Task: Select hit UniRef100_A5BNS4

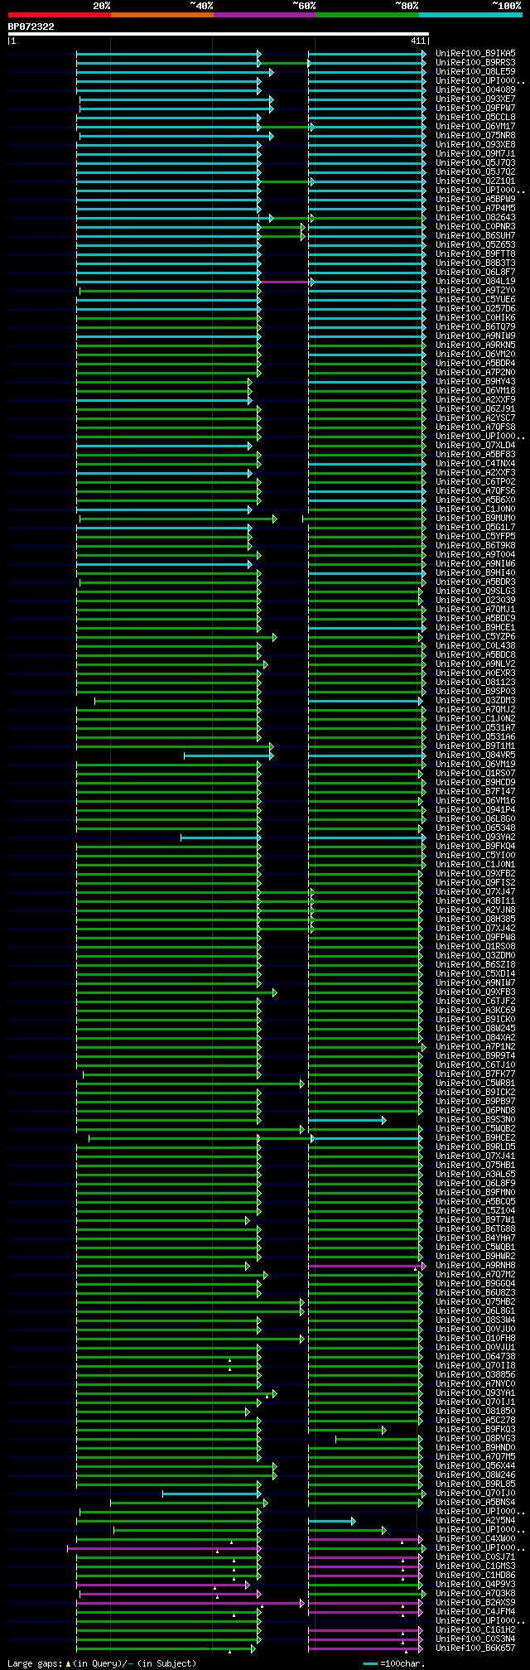Action: [x=475, y=1502]
